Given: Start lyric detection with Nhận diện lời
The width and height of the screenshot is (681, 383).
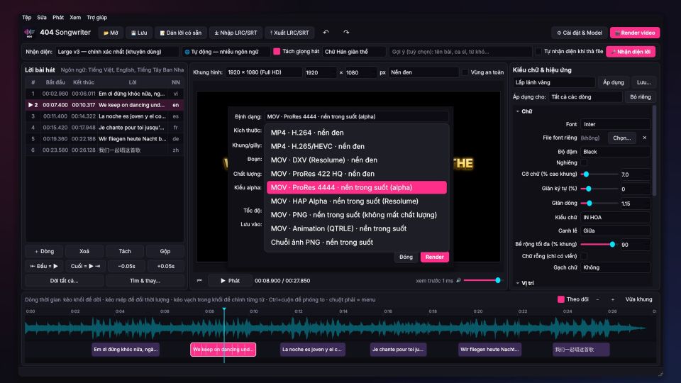Looking at the screenshot, I should pos(631,52).
